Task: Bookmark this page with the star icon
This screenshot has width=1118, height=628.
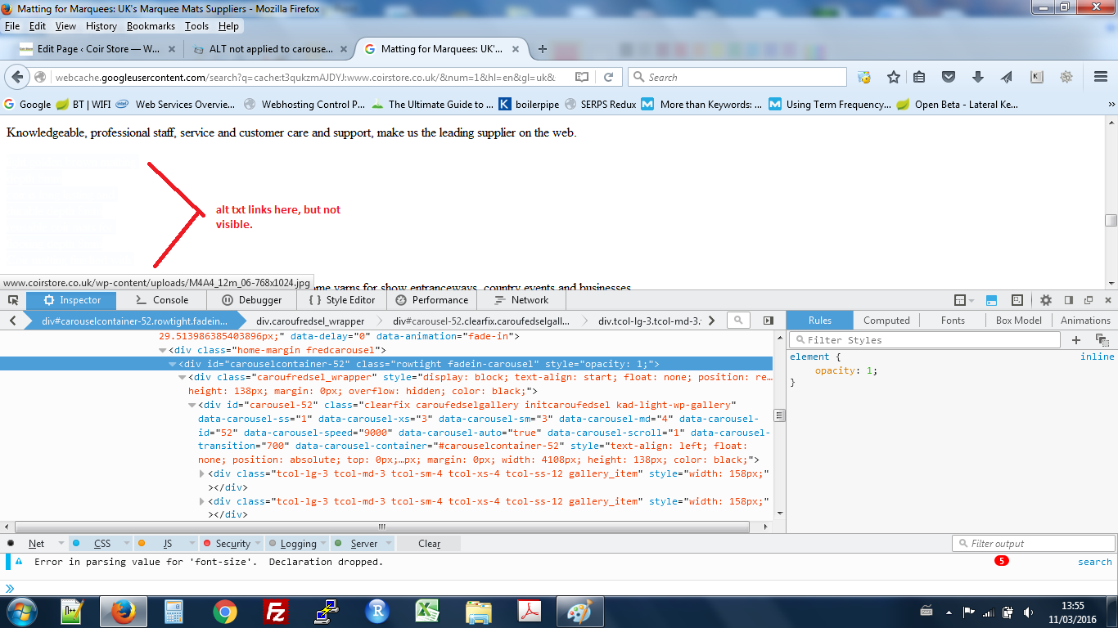Action: (x=894, y=77)
